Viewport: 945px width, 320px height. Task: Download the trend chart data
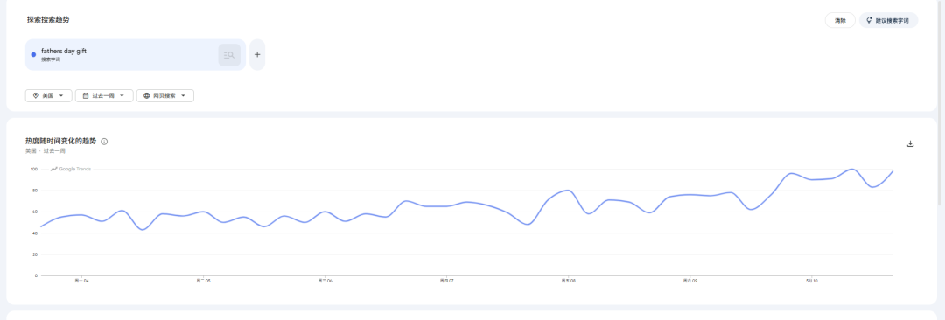click(x=911, y=143)
